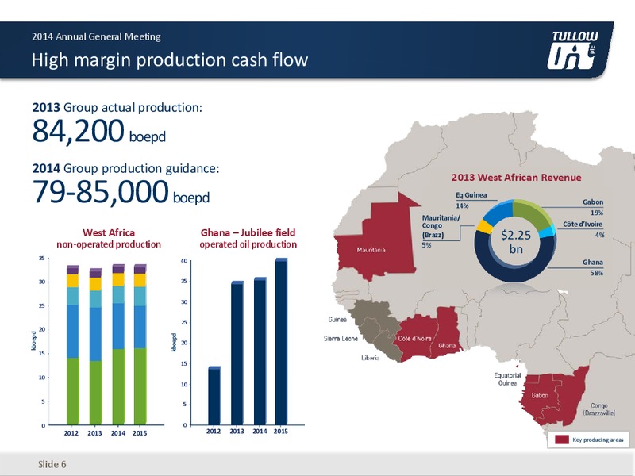The height and width of the screenshot is (476, 635).
Task: Click the 'Key producing areas' legend text
Action: pyautogui.click(x=598, y=440)
